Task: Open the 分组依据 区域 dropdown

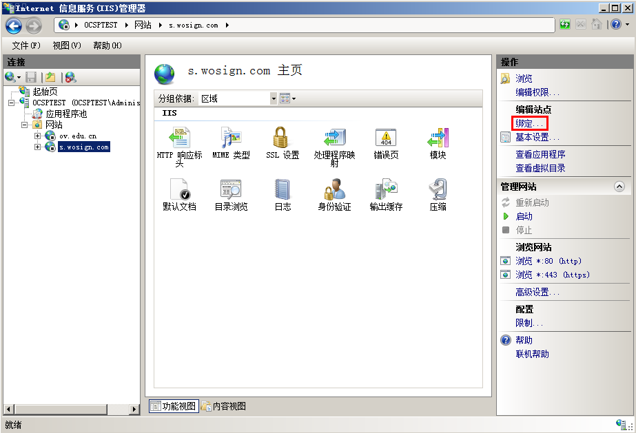Action: click(x=273, y=98)
